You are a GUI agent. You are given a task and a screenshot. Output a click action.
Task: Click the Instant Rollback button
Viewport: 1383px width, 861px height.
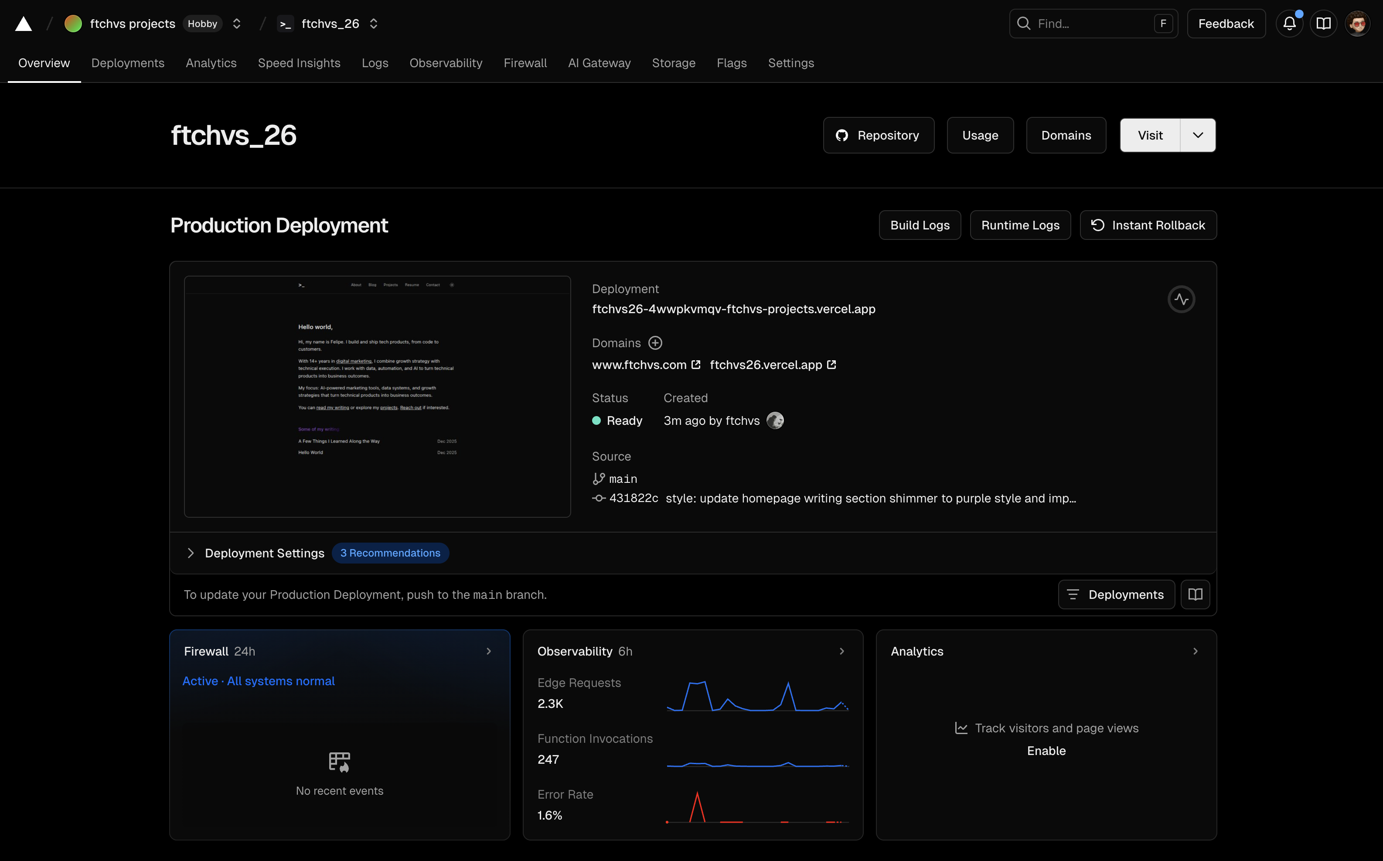pos(1148,225)
